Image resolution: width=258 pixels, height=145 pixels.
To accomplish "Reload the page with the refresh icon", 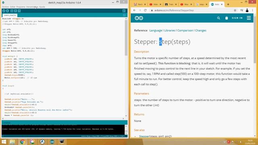I will pyautogui.click(x=145, y=10).
